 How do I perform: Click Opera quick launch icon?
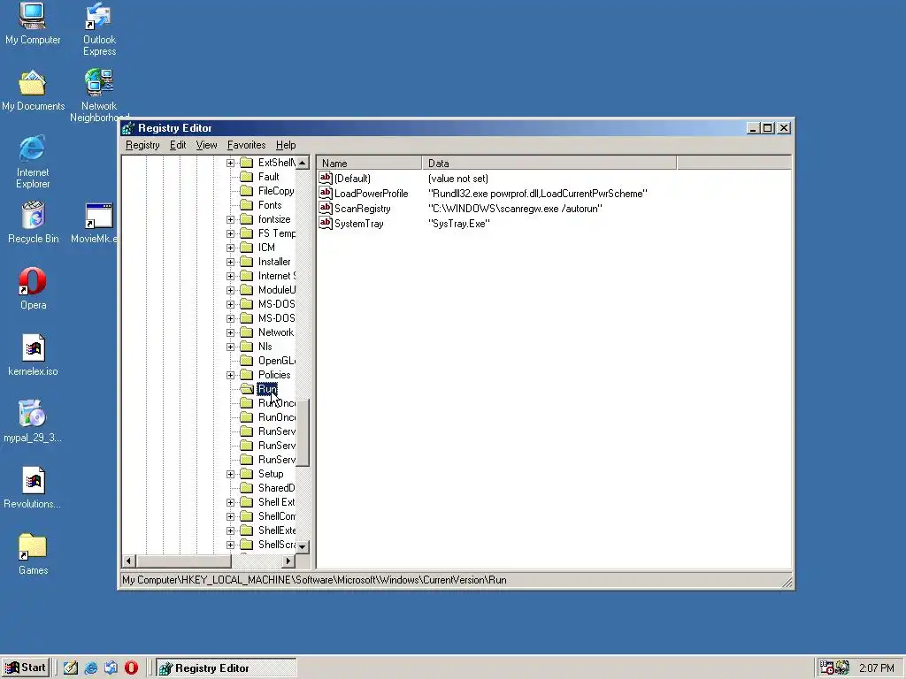point(131,668)
